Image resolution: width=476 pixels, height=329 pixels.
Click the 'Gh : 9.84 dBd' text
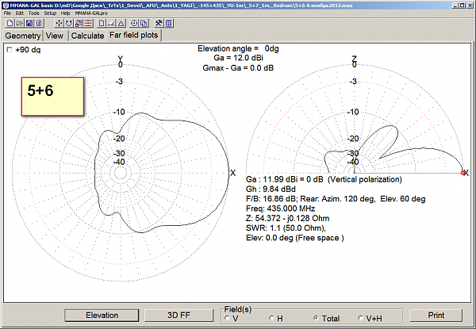tap(271, 189)
